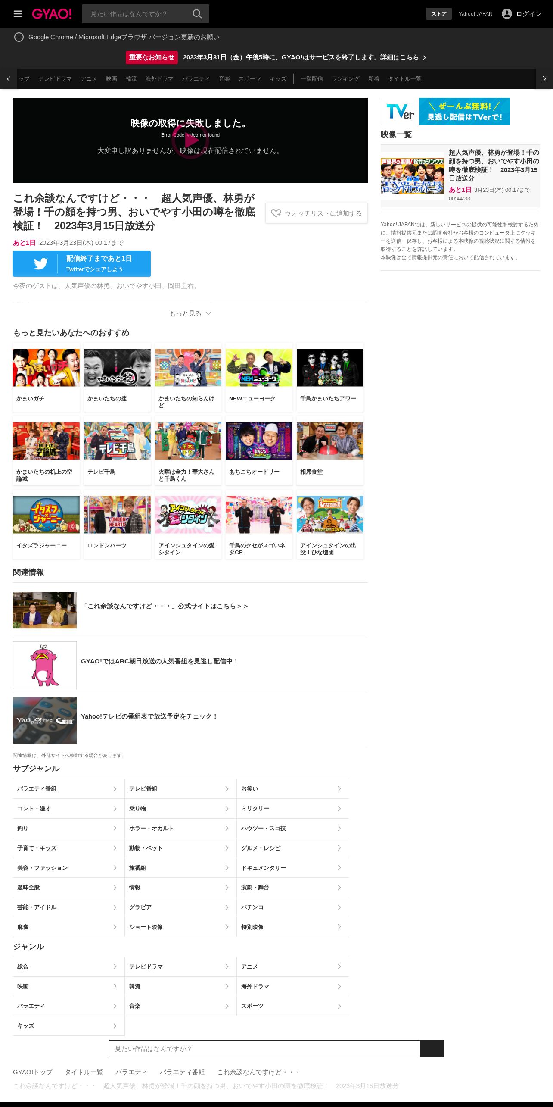This screenshot has height=1107, width=553.
Task: Click the search magnifier icon in header
Action: [x=197, y=14]
